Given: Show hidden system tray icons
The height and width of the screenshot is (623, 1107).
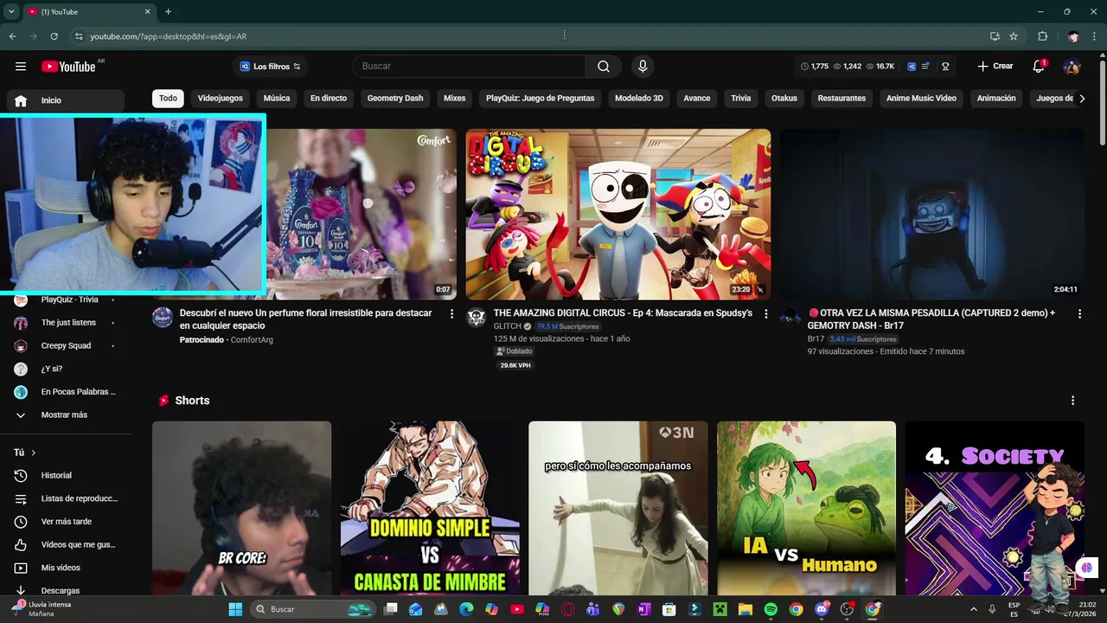Looking at the screenshot, I should click(x=973, y=609).
